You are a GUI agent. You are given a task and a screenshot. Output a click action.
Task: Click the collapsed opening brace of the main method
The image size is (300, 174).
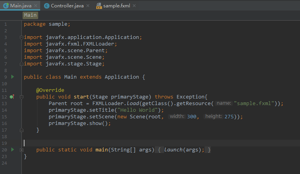[159, 150]
